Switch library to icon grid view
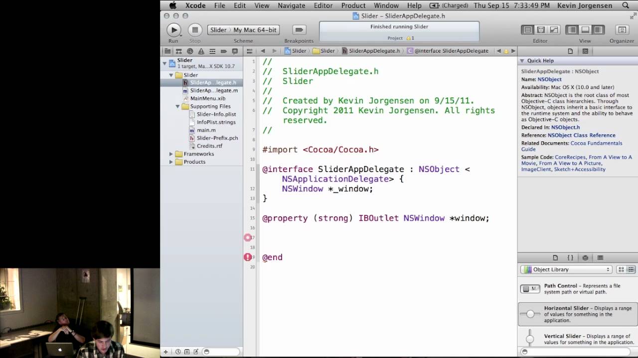Screen dimensions: 638x358 tap(622, 269)
